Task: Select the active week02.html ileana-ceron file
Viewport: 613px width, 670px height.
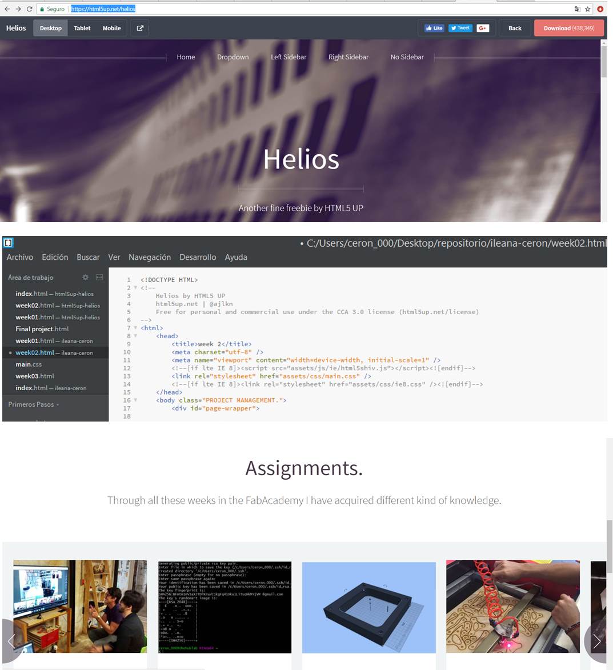Action: coord(55,352)
